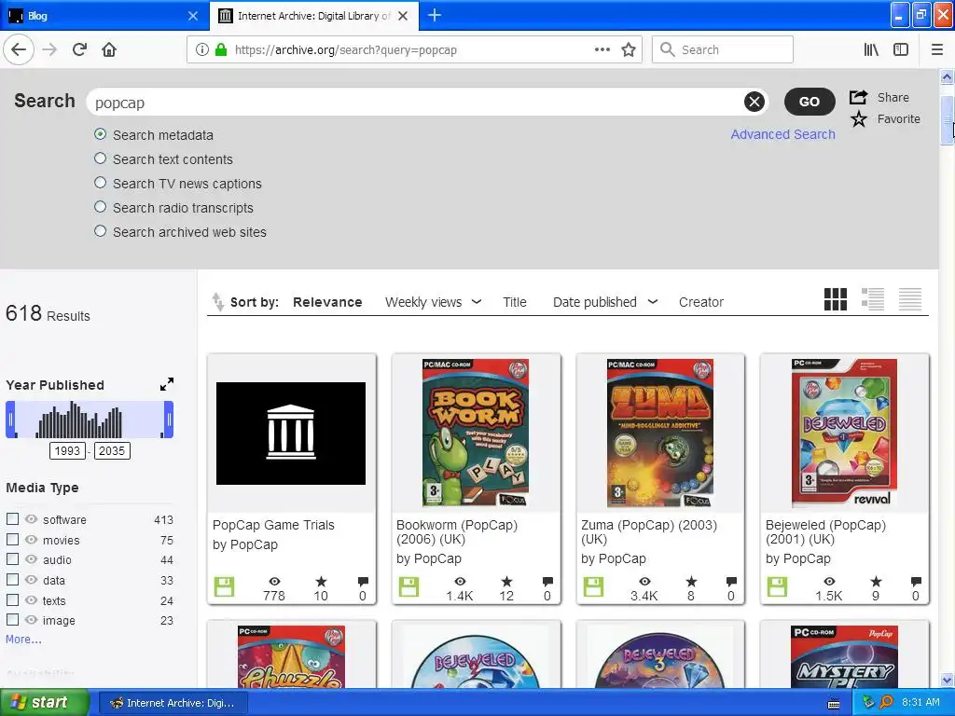Screen dimensions: 955x716
Task: Select Search archived web sites option
Action: (101, 231)
